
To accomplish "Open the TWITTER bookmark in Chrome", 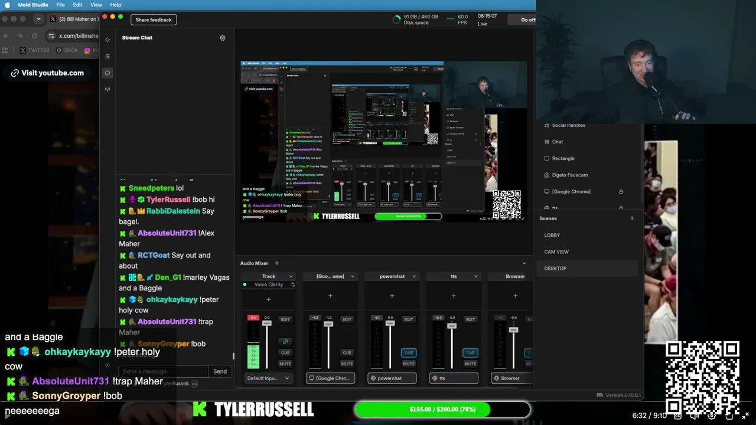I will (x=35, y=51).
